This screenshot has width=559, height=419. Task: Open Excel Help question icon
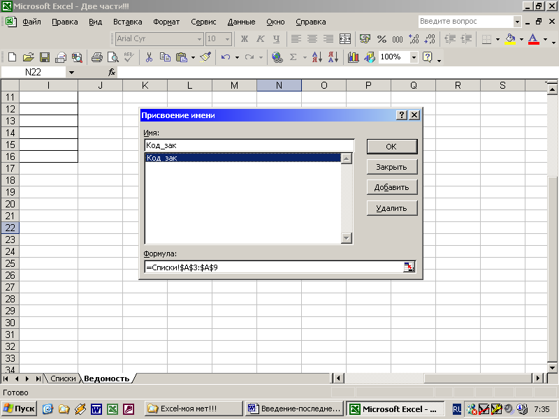pos(427,57)
